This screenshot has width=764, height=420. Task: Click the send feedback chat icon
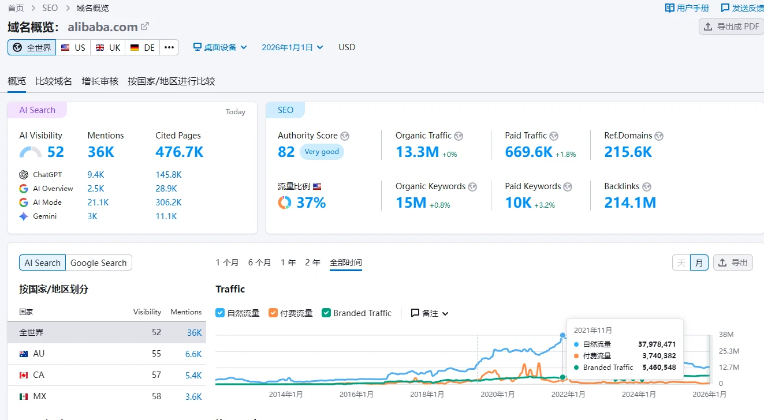[x=725, y=8]
